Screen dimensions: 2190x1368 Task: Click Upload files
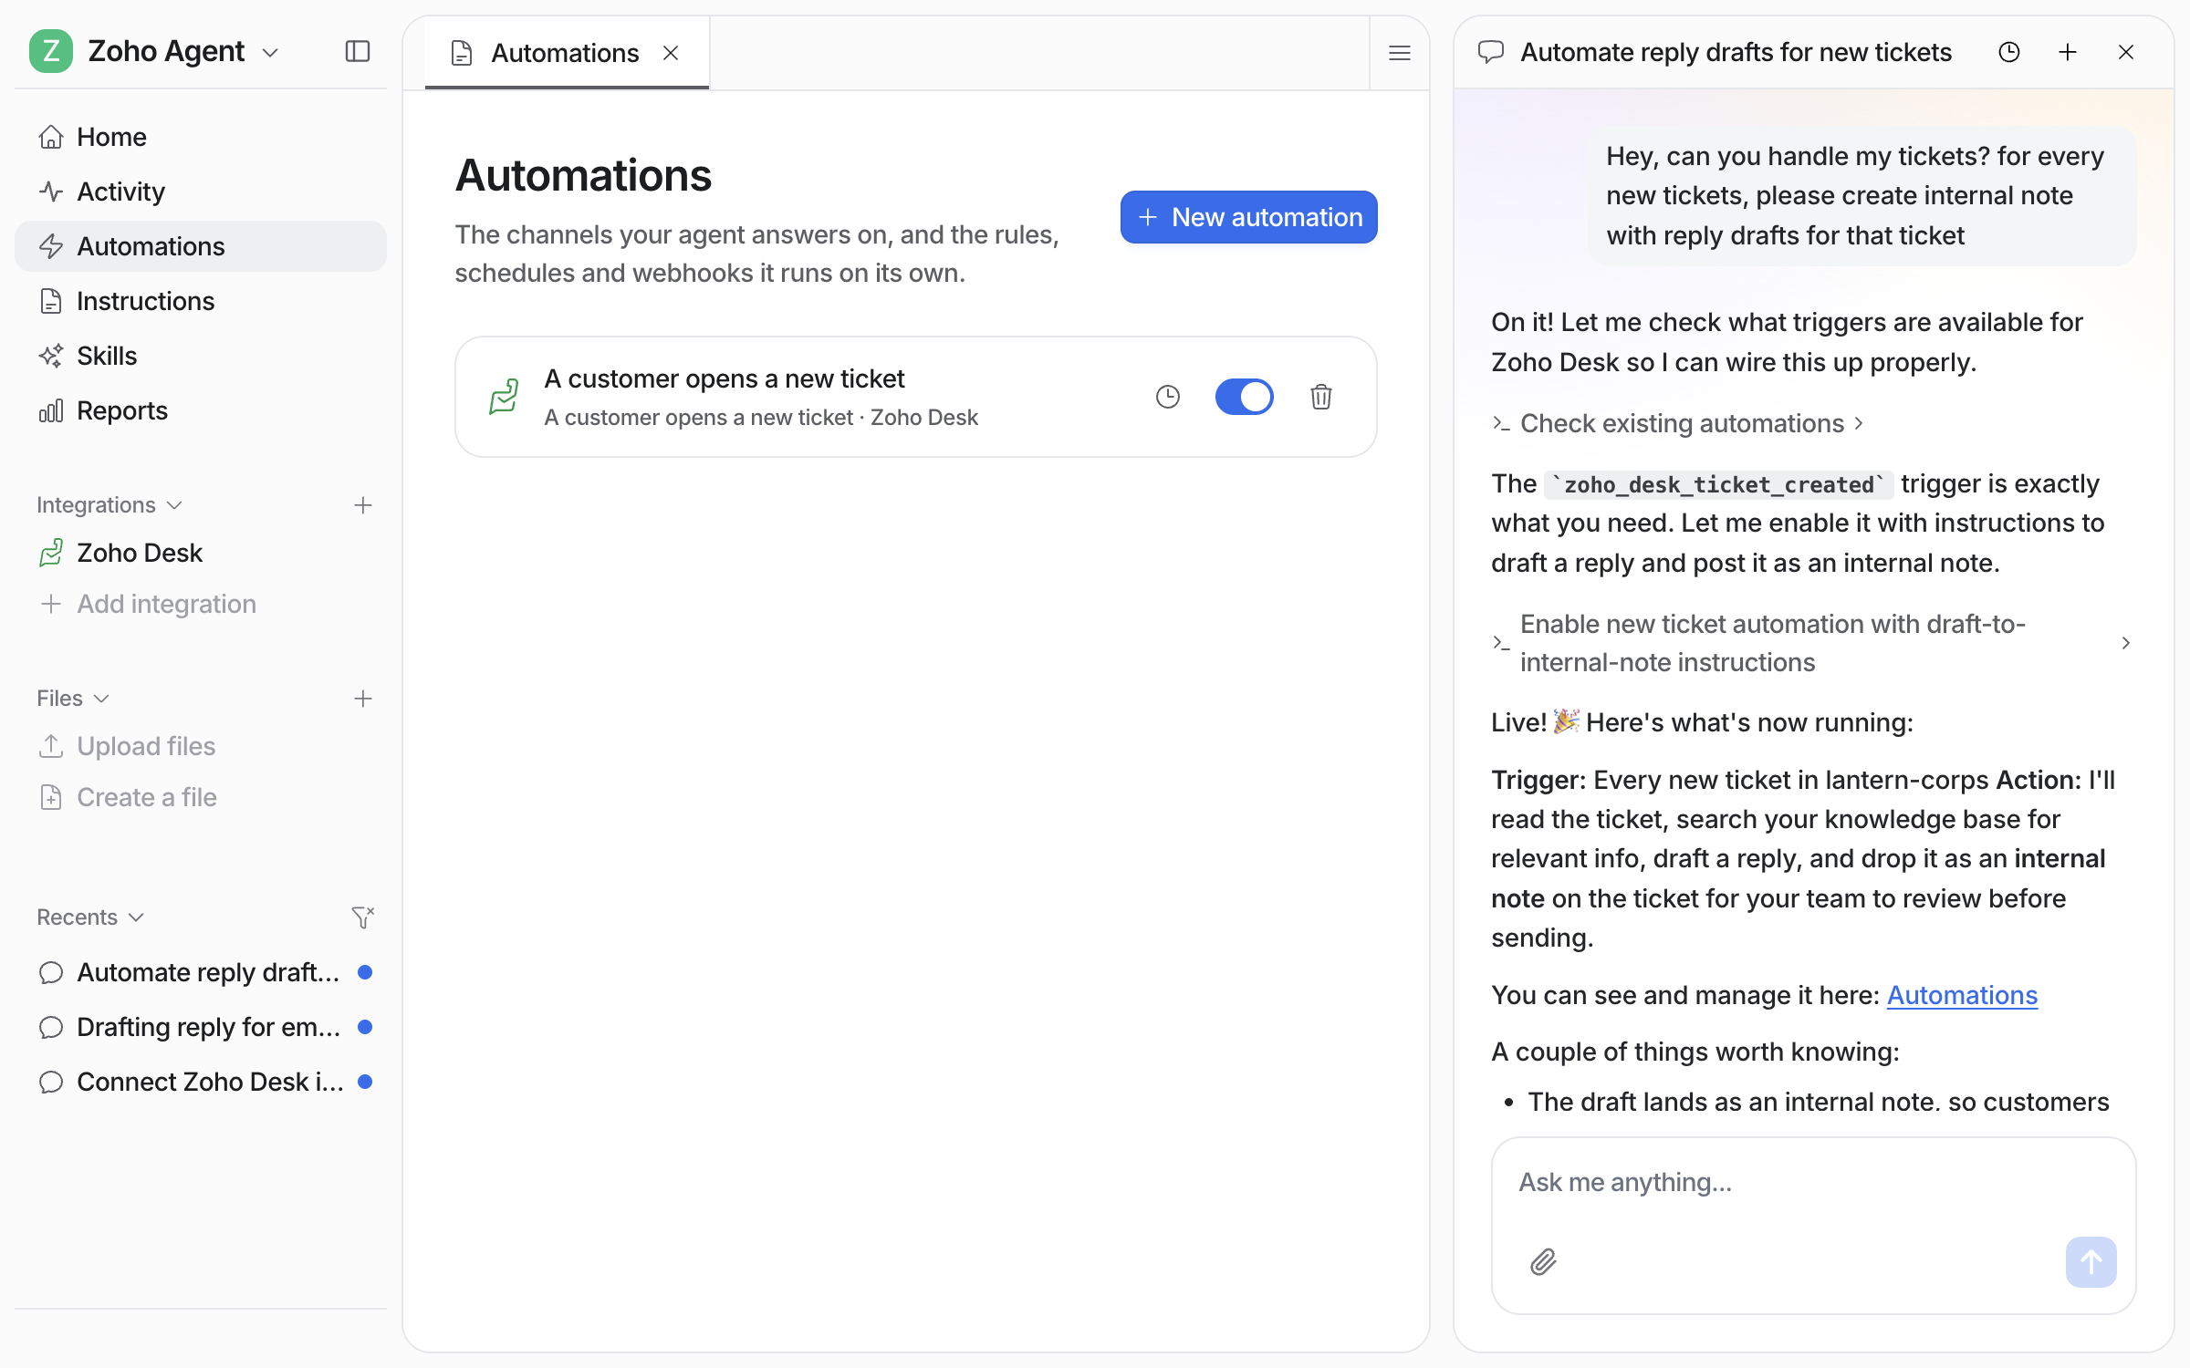(x=201, y=746)
